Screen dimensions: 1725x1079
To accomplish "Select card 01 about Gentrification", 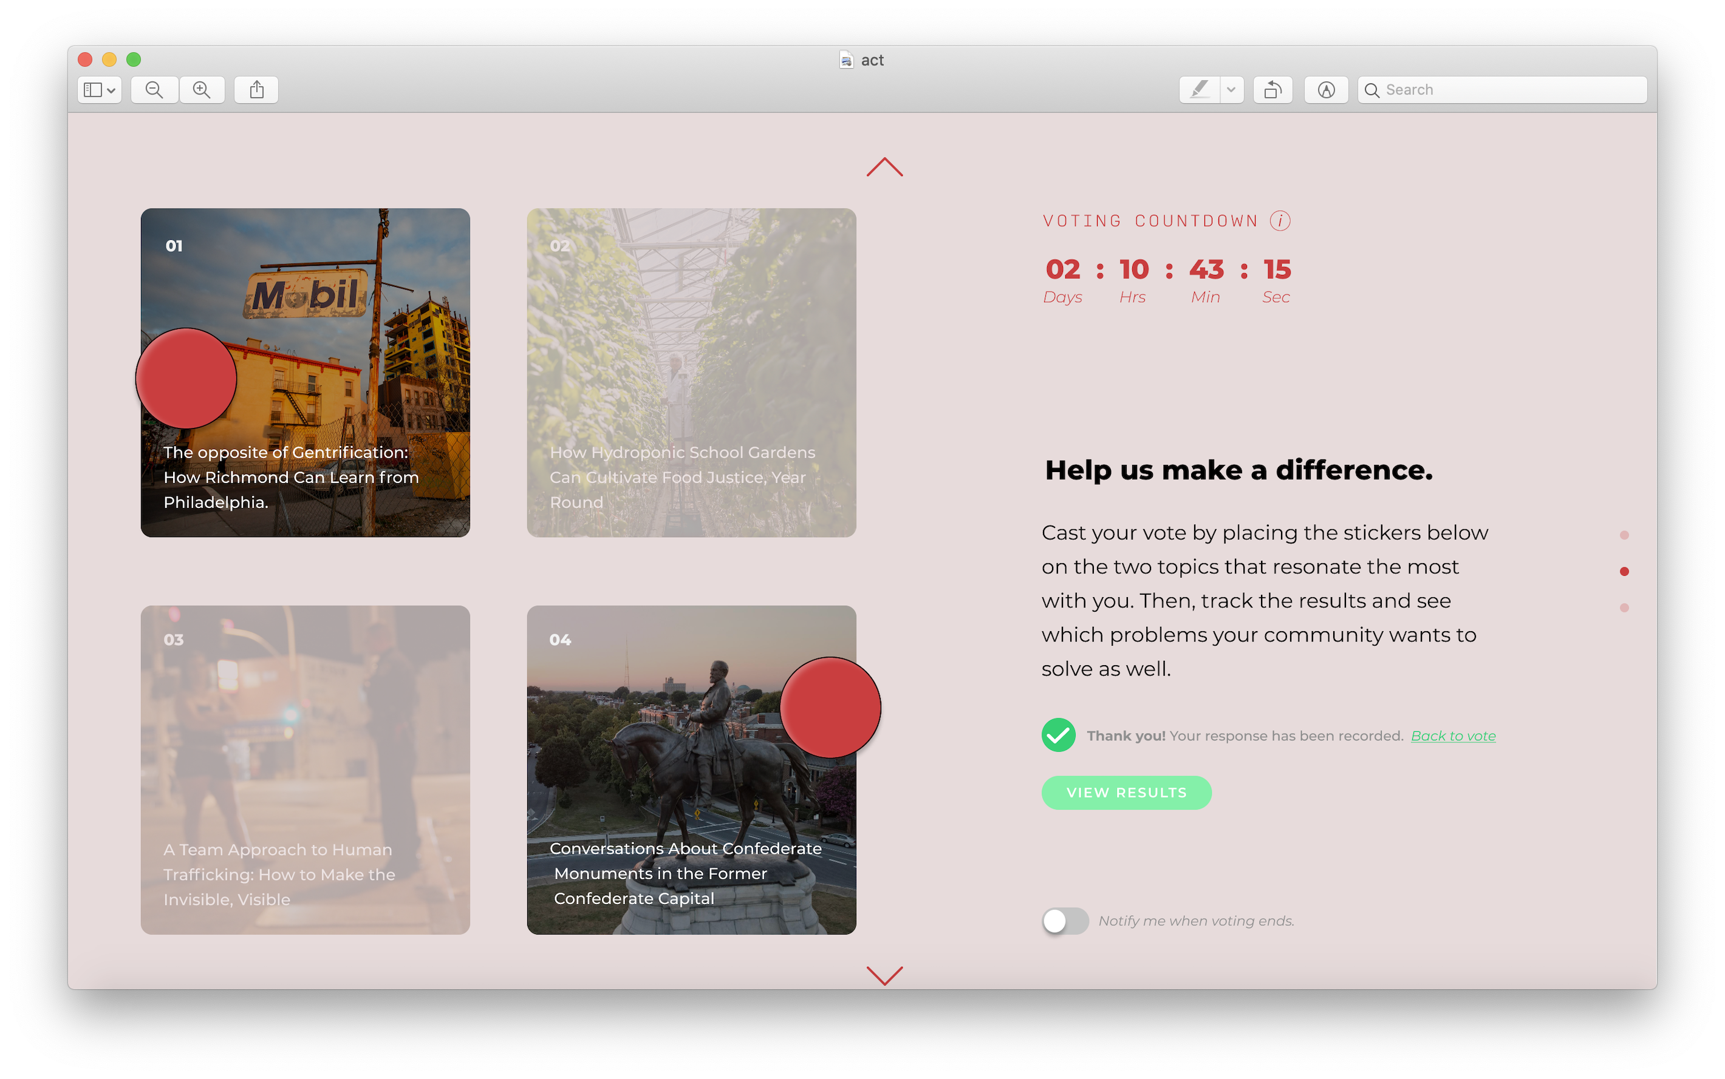I will pos(306,373).
